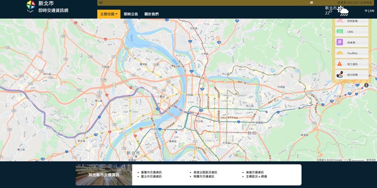Screen dimensions: 377x188
Task: Select the orange construction warning triangle icon
Action: click(x=339, y=64)
